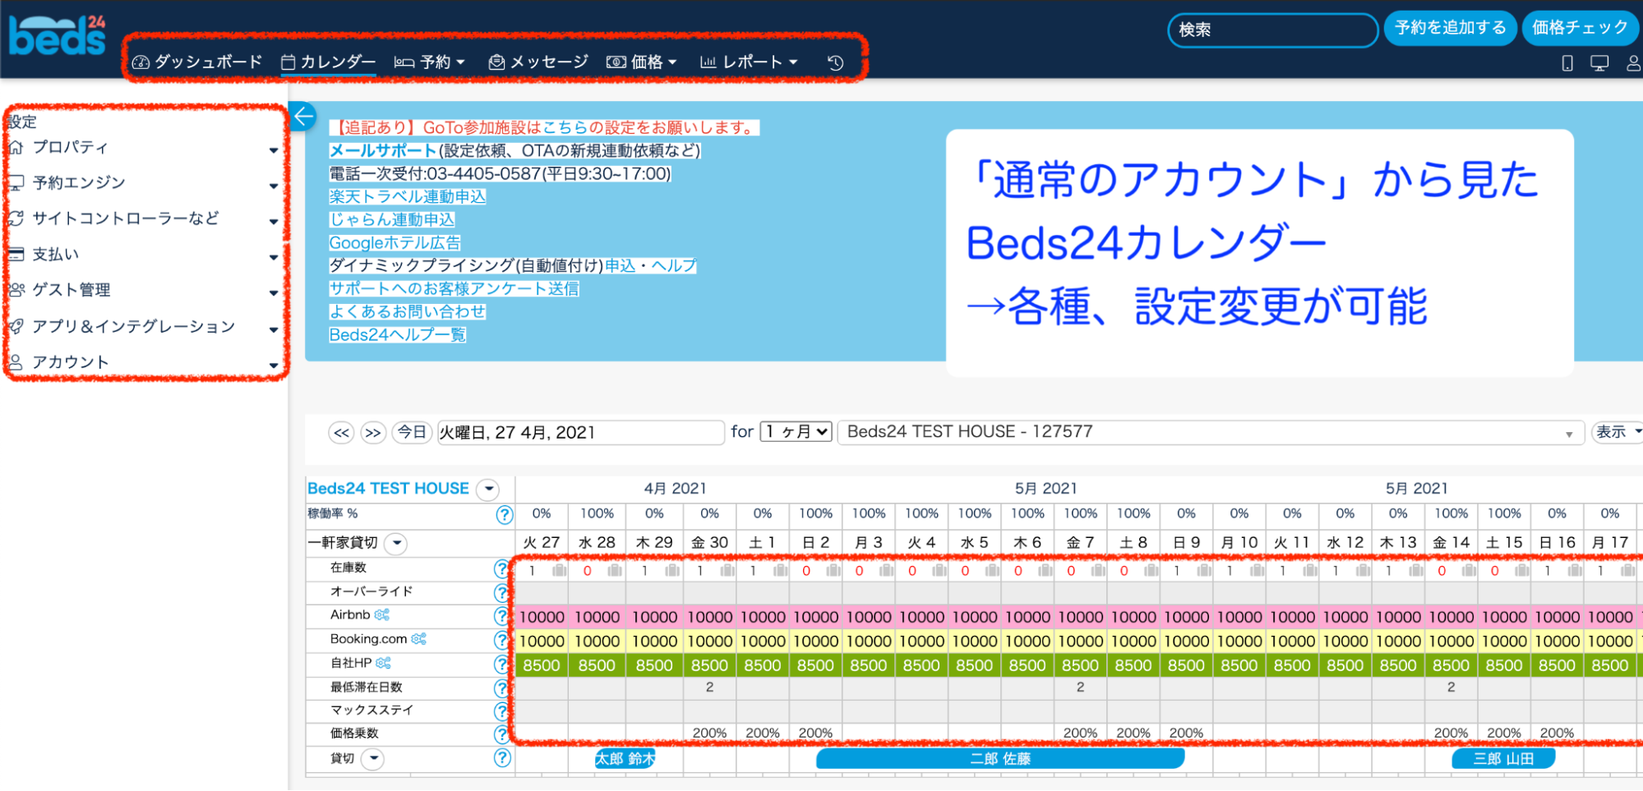Open dropdown next to 一軒家貸切 room

point(397,543)
